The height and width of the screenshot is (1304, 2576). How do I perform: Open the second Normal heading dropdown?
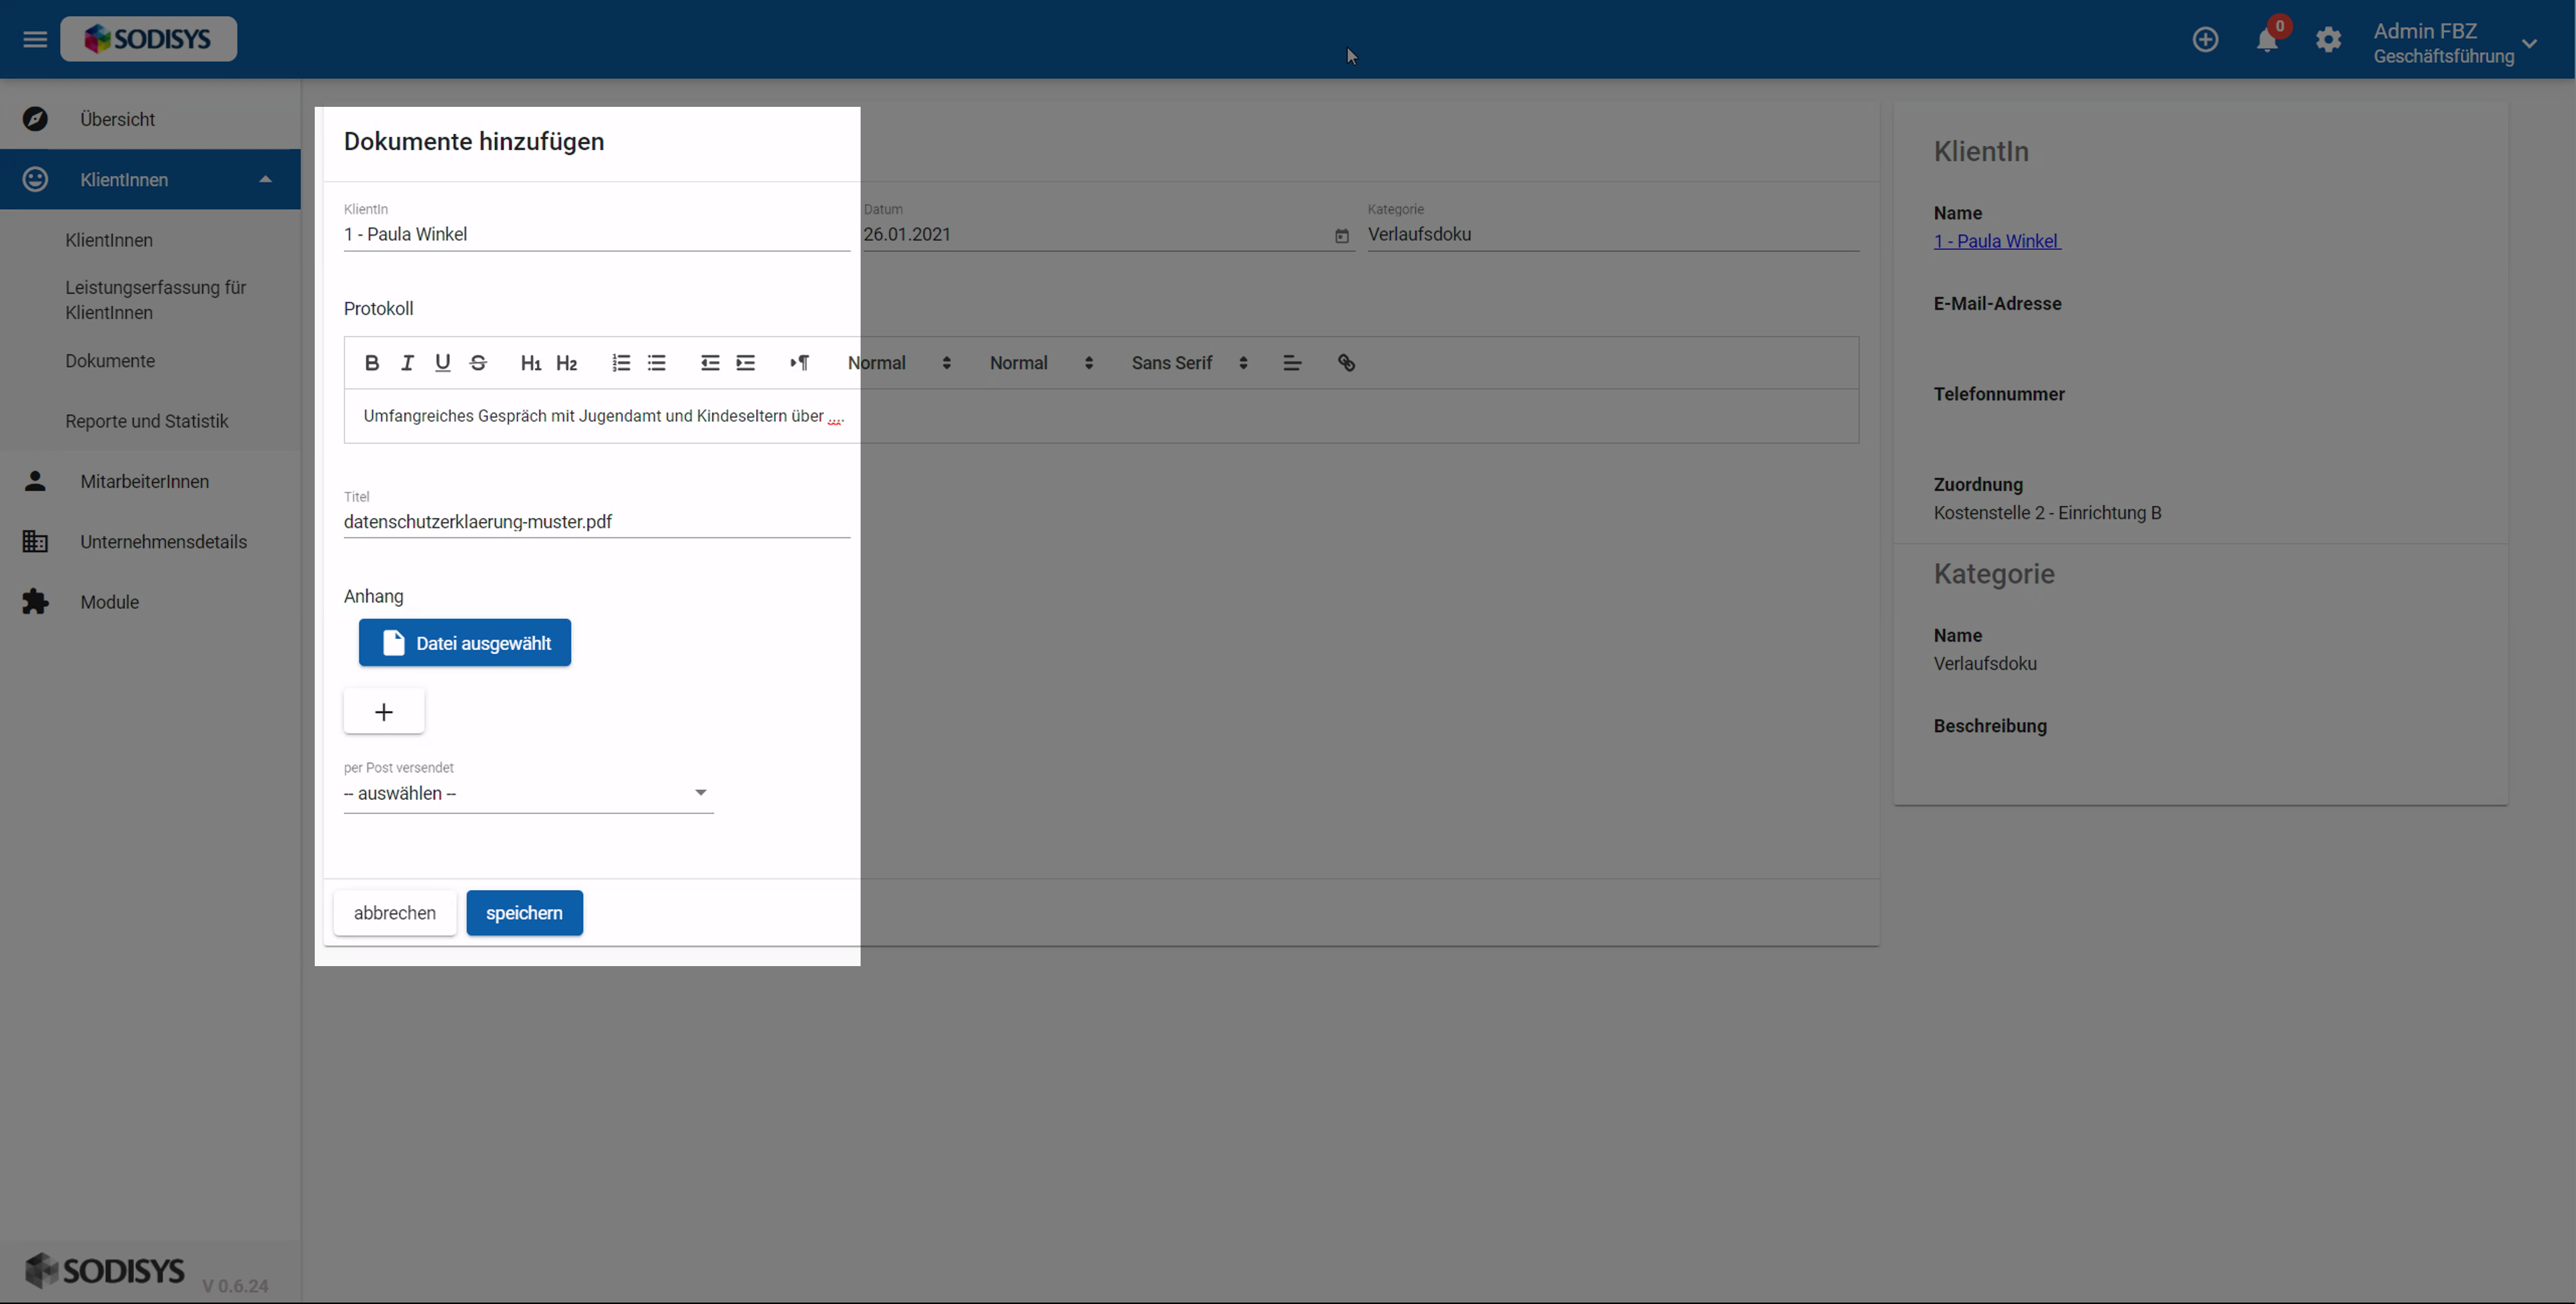[x=1041, y=363]
